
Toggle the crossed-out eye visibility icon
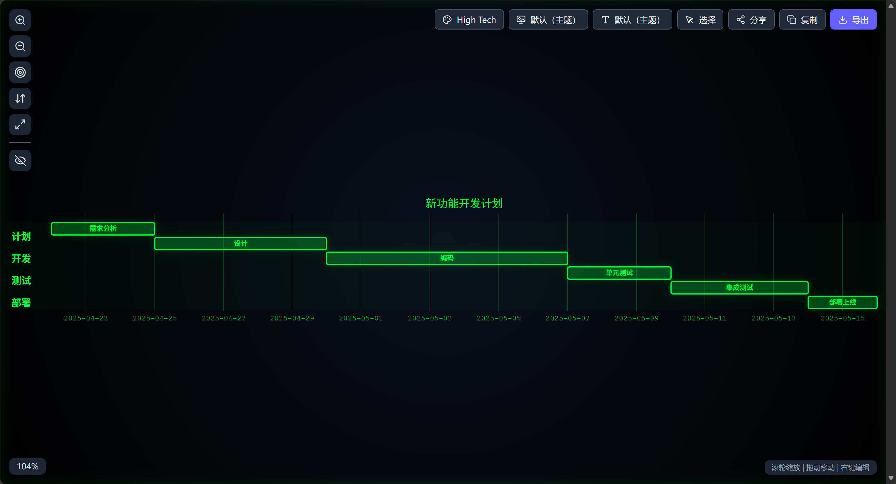click(20, 160)
